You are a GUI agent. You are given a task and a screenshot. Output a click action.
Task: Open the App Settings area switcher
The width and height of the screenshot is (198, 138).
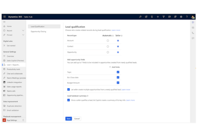[x=14, y=120]
